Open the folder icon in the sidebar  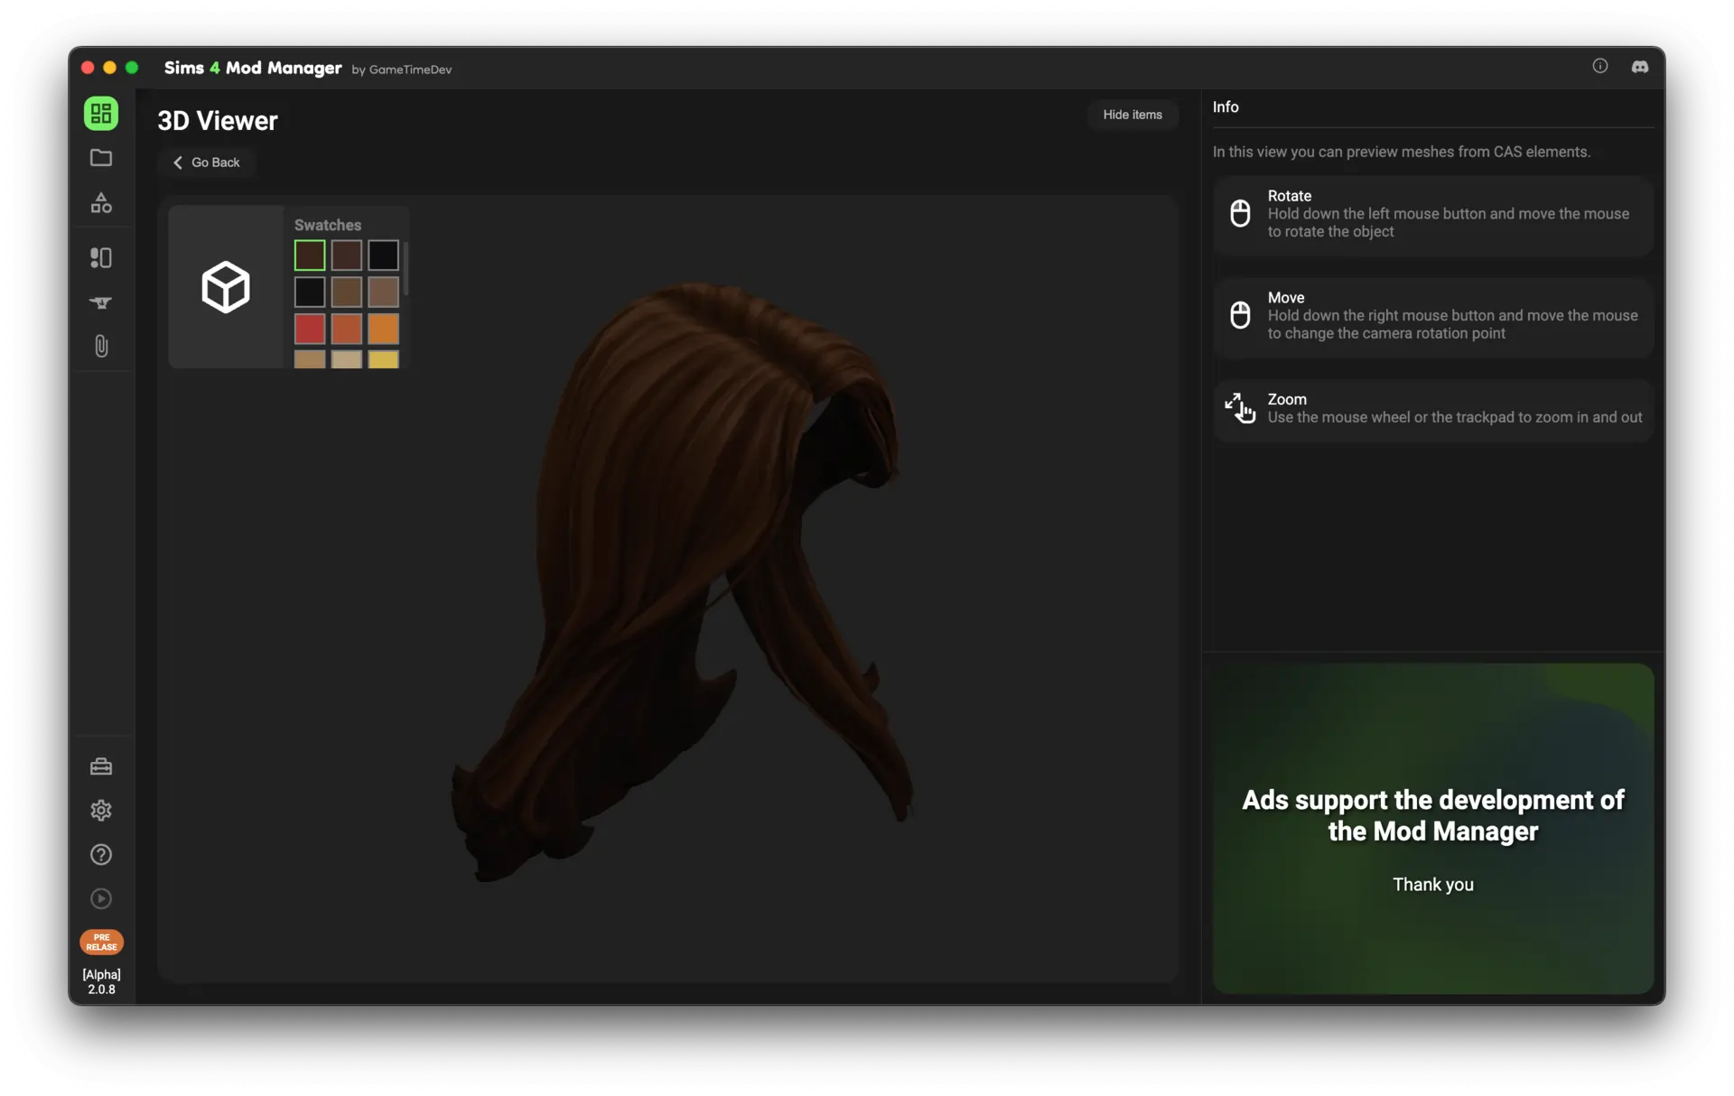coord(101,158)
